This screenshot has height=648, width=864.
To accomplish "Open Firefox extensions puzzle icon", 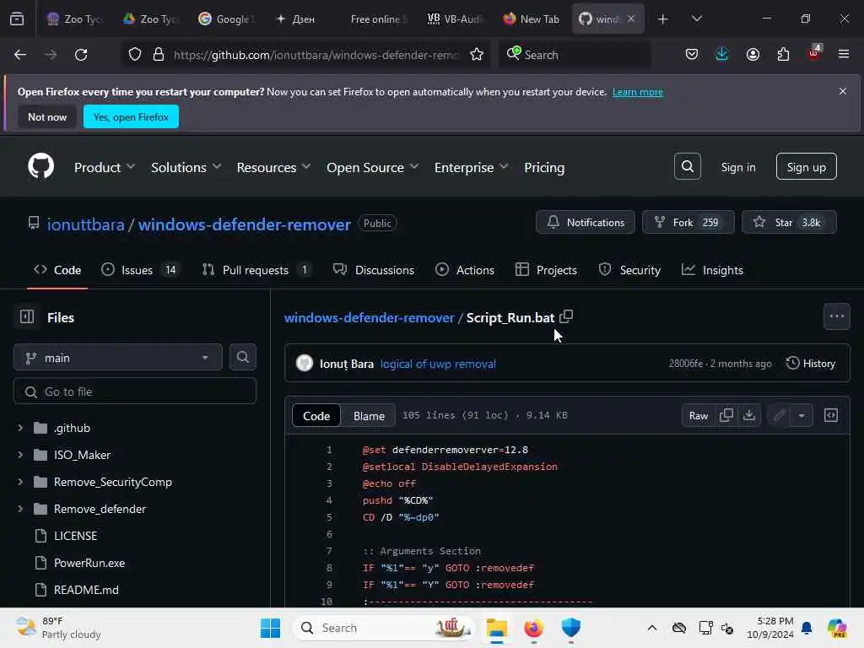I will 783,55.
